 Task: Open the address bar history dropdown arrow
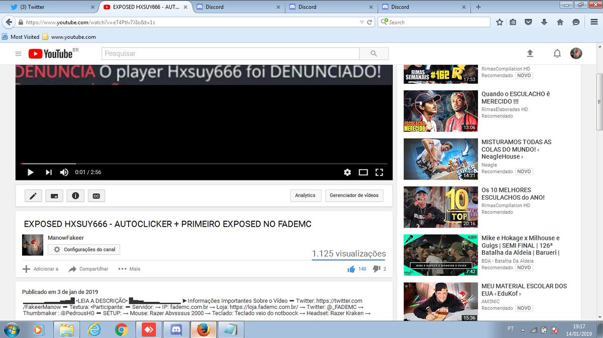click(362, 22)
